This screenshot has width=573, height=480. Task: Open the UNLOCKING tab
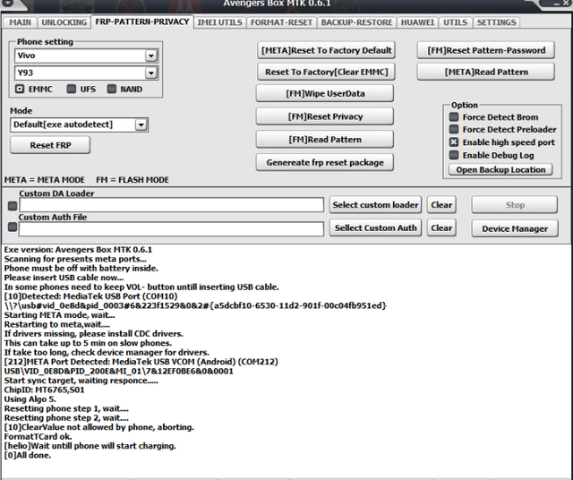[64, 22]
